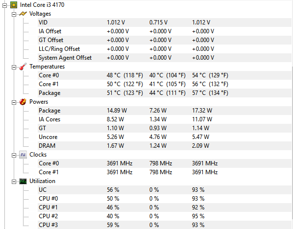Viewport: 293px width, 229px height.
Task: Select the Core #1 clock row
Action: (x=165, y=172)
